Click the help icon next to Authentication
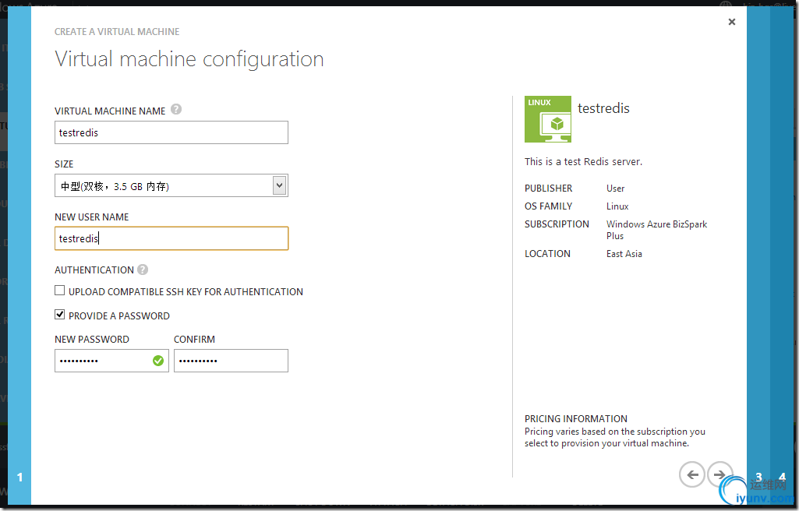The height and width of the screenshot is (511, 799). (x=143, y=270)
